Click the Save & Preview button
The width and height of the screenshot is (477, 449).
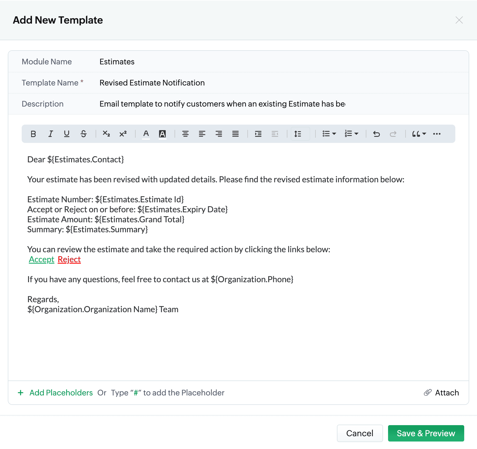tap(426, 433)
